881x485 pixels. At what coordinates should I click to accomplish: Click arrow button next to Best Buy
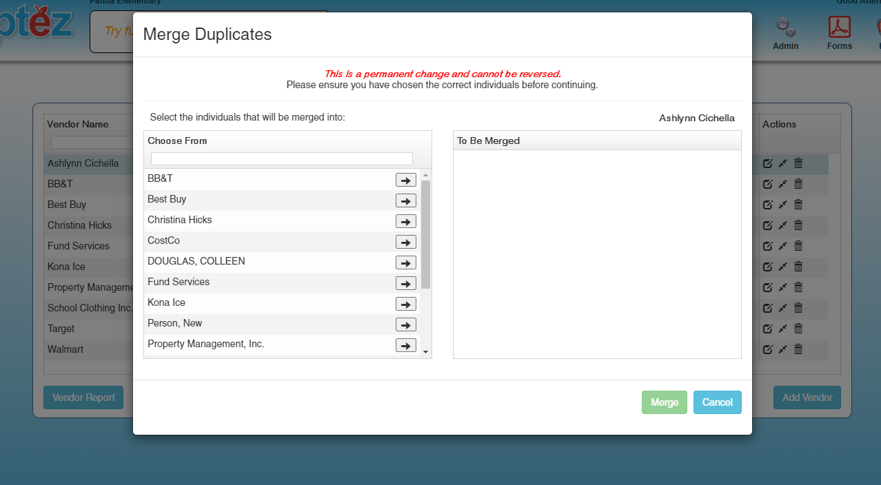pyautogui.click(x=405, y=200)
